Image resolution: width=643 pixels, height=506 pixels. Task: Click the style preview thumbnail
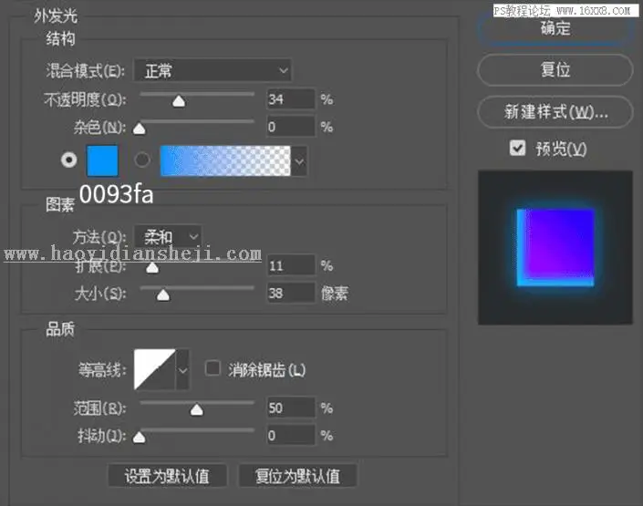pyautogui.click(x=555, y=248)
